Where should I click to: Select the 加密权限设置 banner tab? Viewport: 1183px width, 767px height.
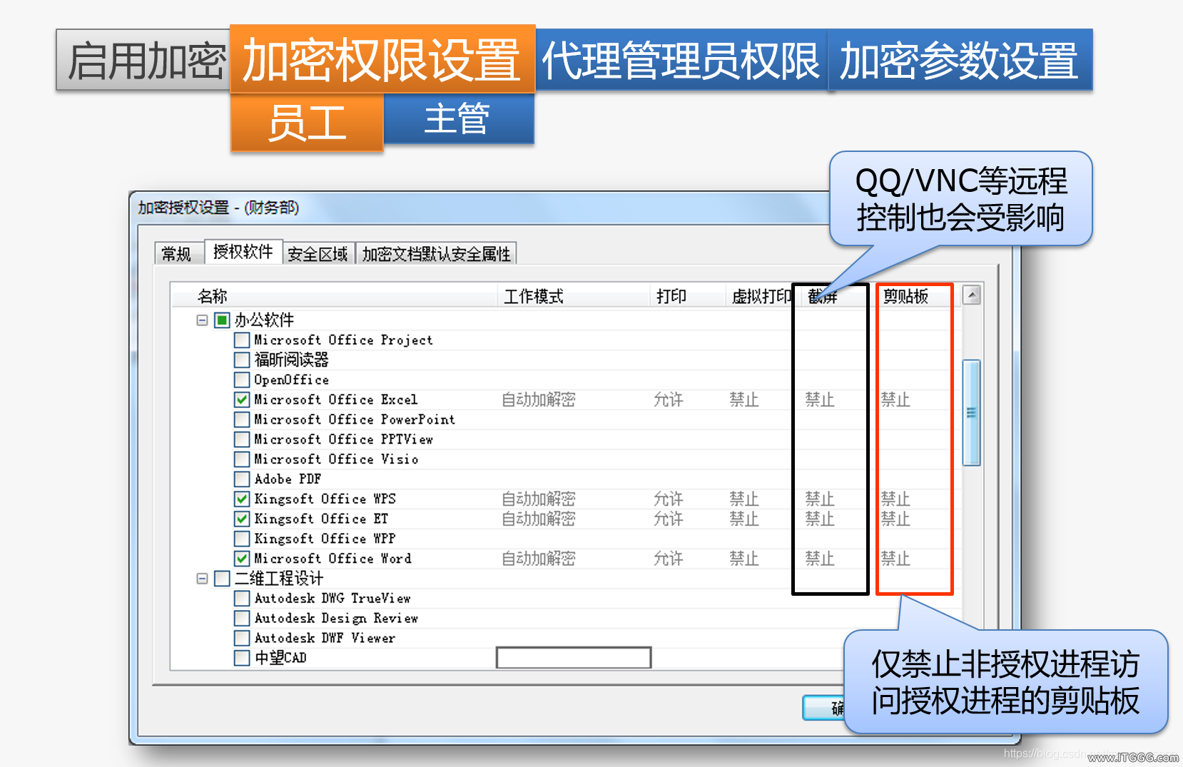coord(382,59)
